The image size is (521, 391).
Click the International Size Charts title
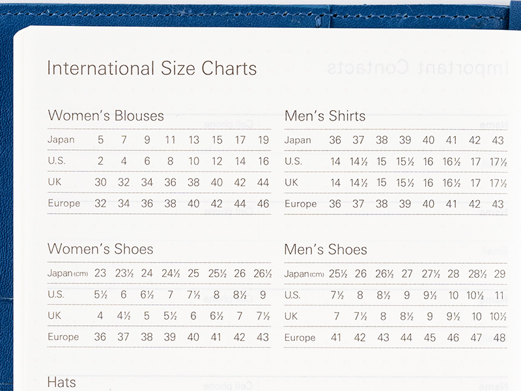click(x=152, y=68)
